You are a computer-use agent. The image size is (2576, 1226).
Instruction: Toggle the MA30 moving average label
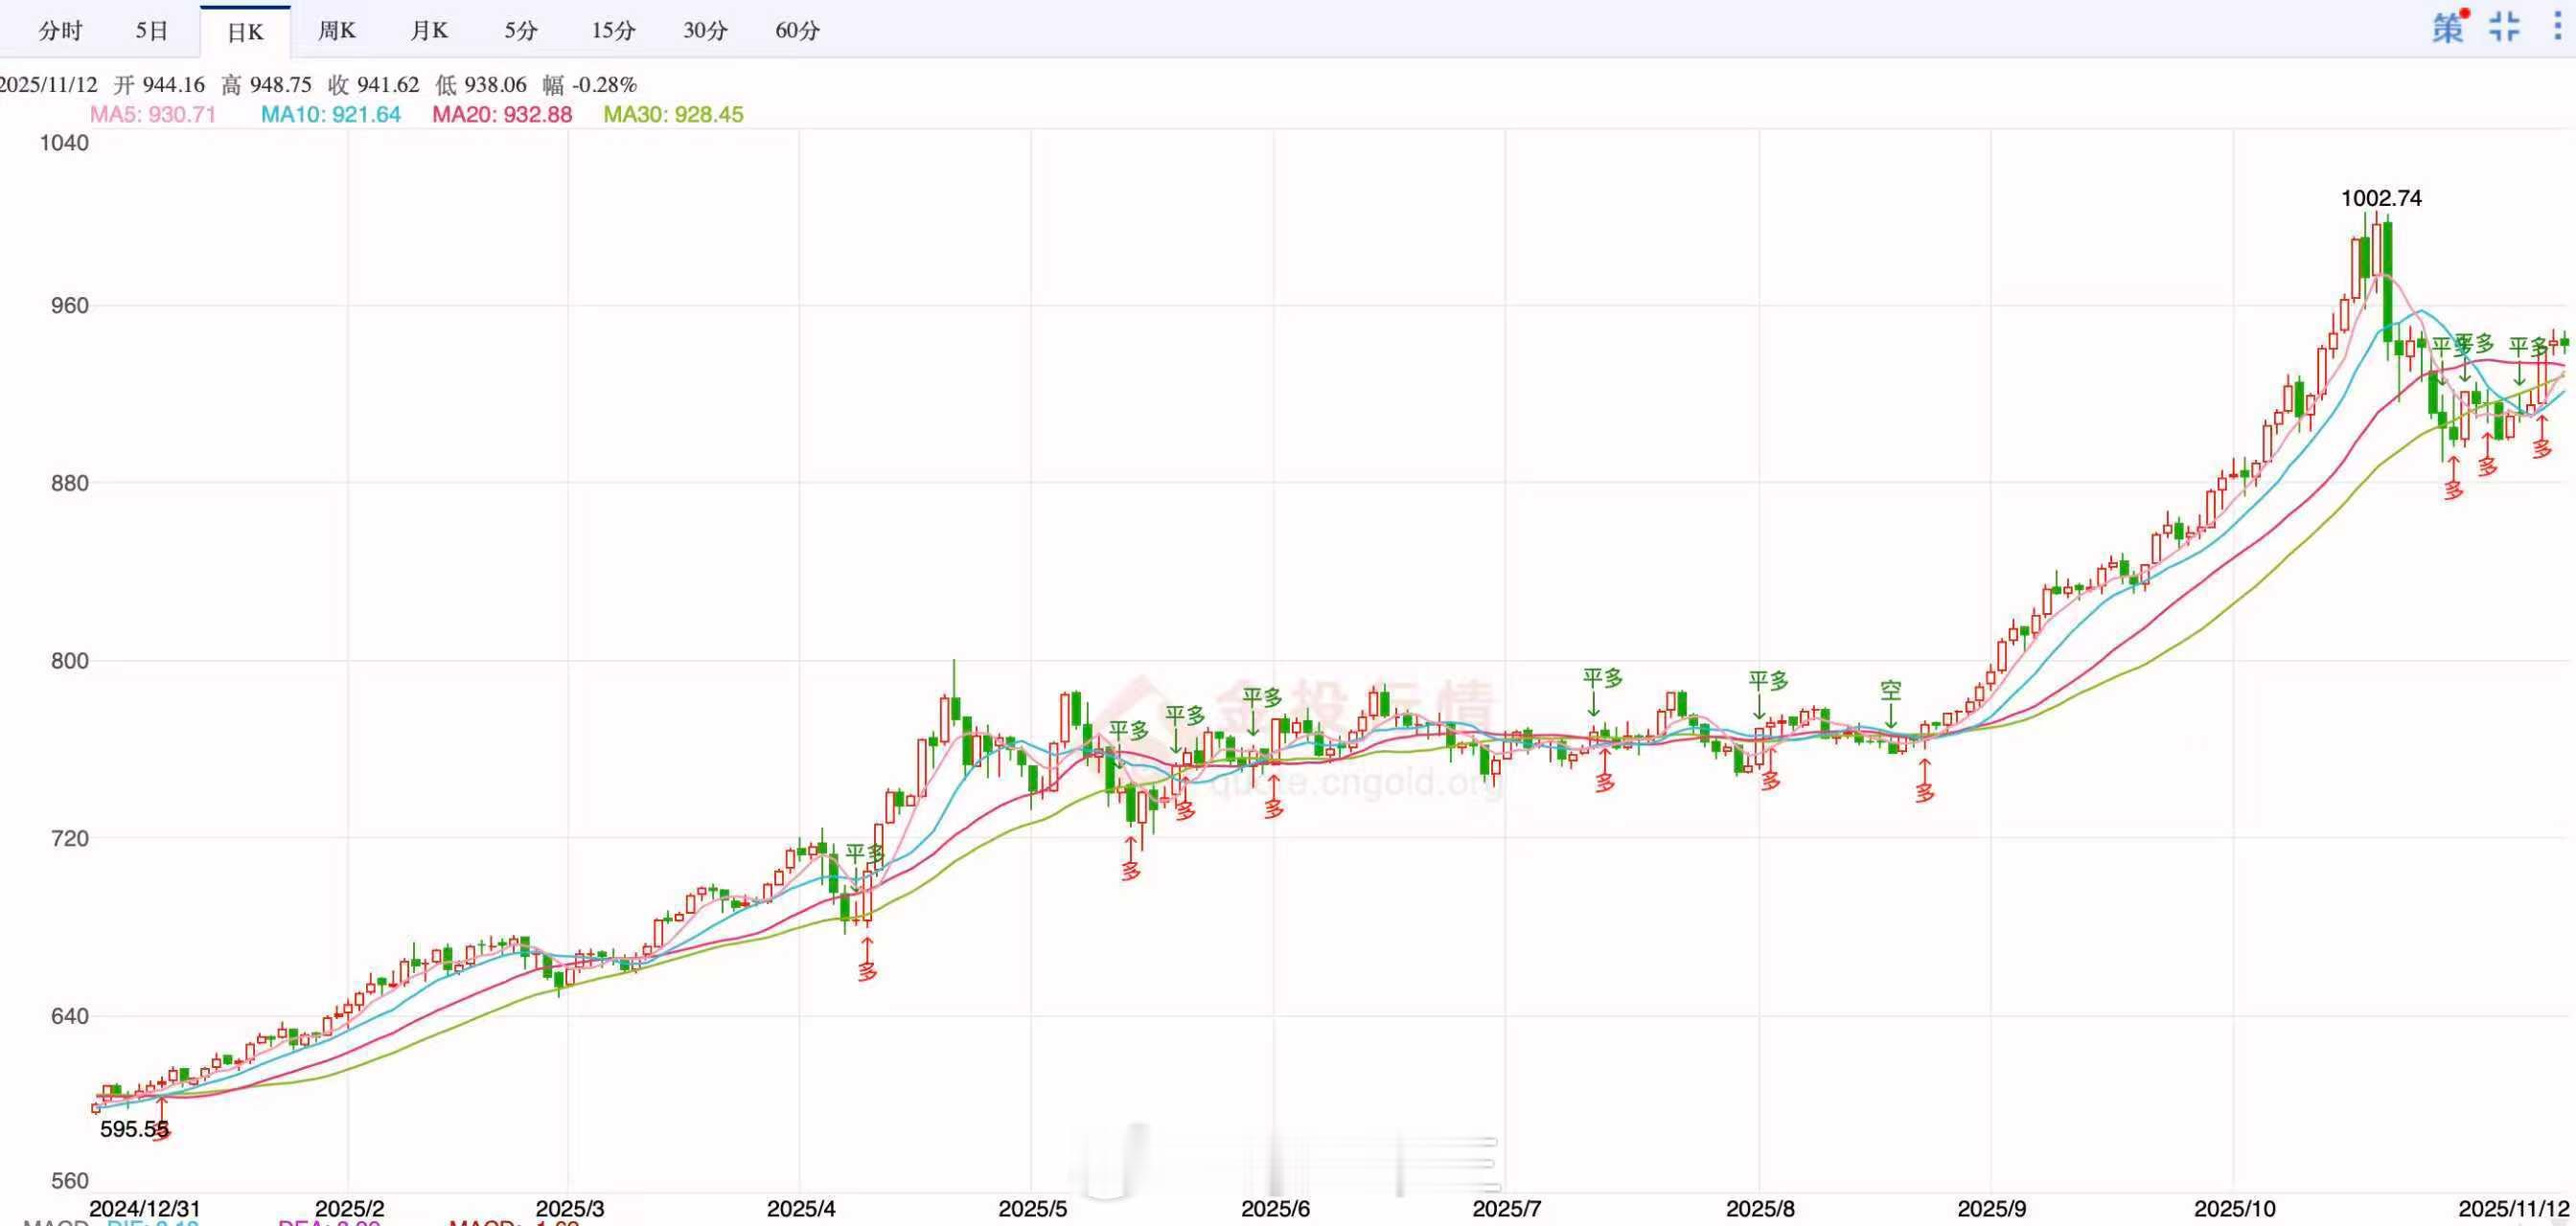tap(673, 115)
